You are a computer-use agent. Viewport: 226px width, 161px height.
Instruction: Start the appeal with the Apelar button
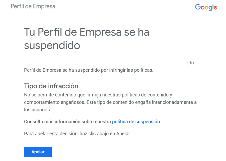[x=38, y=152]
